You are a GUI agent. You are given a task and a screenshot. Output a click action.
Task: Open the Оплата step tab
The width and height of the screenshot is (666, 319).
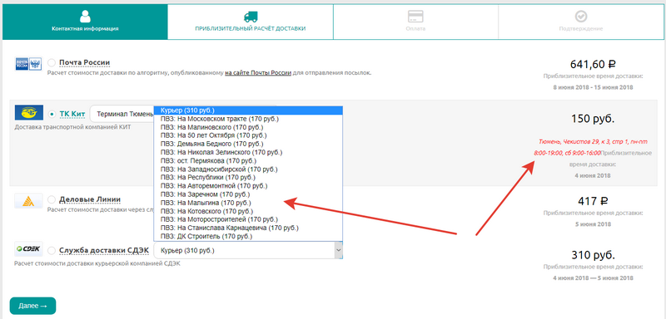(415, 22)
